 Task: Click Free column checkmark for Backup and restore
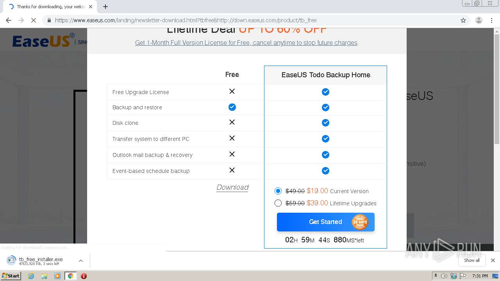(x=232, y=107)
